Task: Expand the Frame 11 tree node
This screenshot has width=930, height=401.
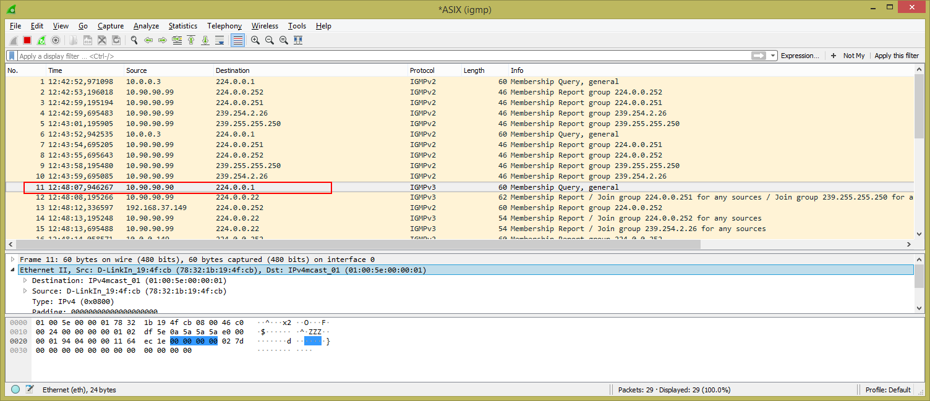Action: point(12,260)
